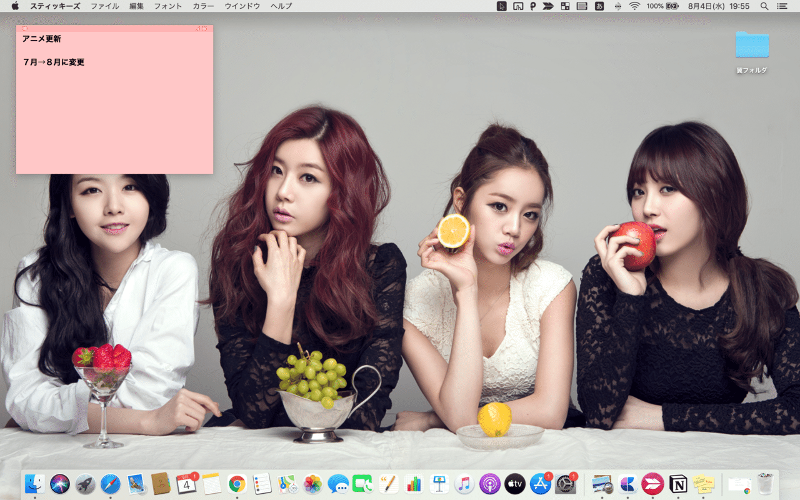Viewport: 800px width, 500px height.
Task: Open Keynote podium icon in dock
Action: 439,484
